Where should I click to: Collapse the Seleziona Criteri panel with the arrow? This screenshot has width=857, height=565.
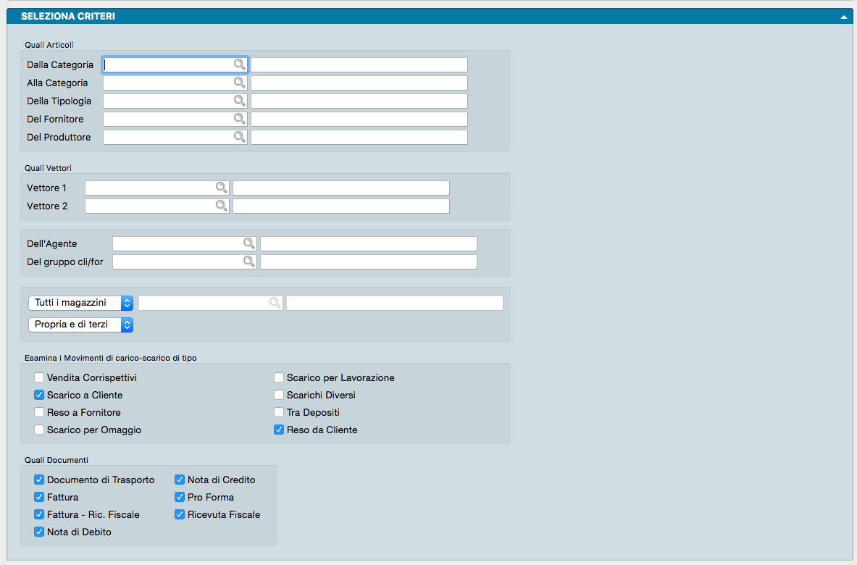tap(843, 16)
